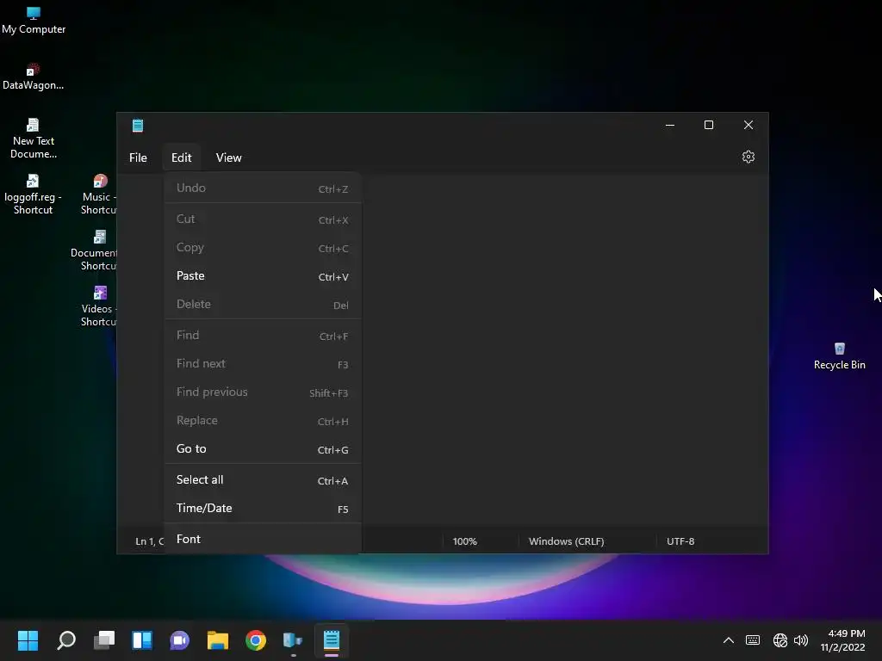
Task: Choose Select all in the Edit menu
Action: coord(262,480)
